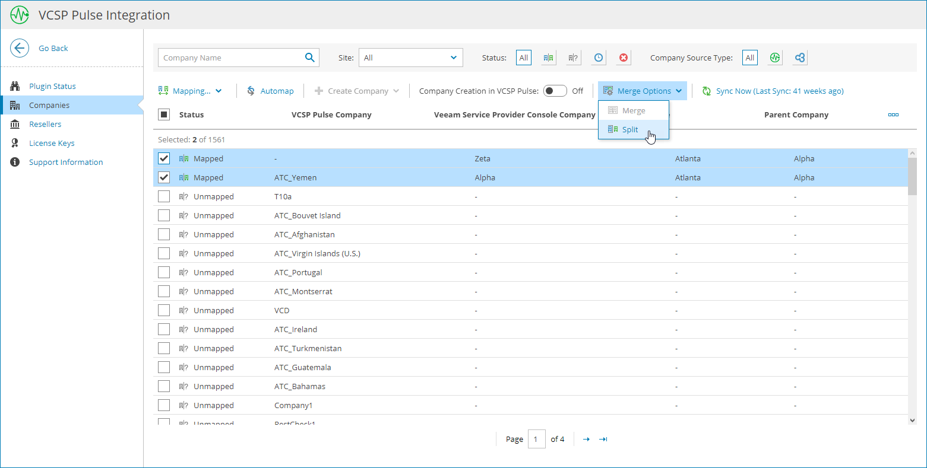Click the Automap icon
The height and width of the screenshot is (468, 927).
[x=251, y=91]
